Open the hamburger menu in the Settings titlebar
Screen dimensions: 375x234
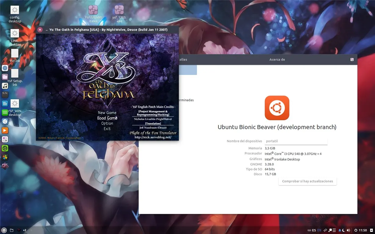[x=352, y=59]
